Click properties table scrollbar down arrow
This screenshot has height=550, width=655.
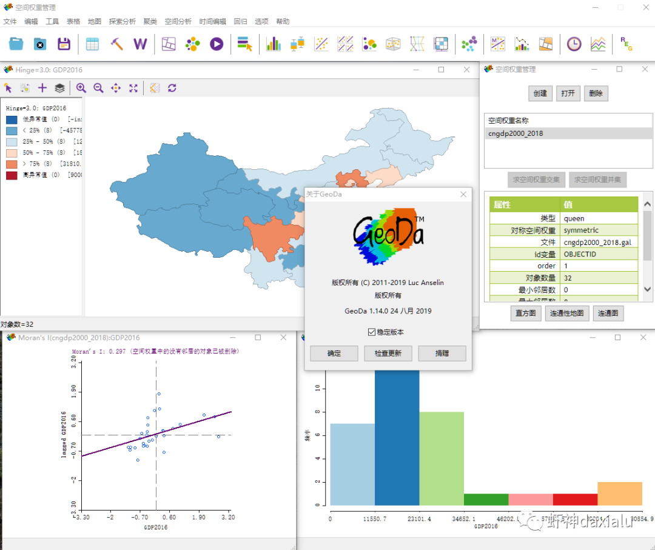click(648, 289)
